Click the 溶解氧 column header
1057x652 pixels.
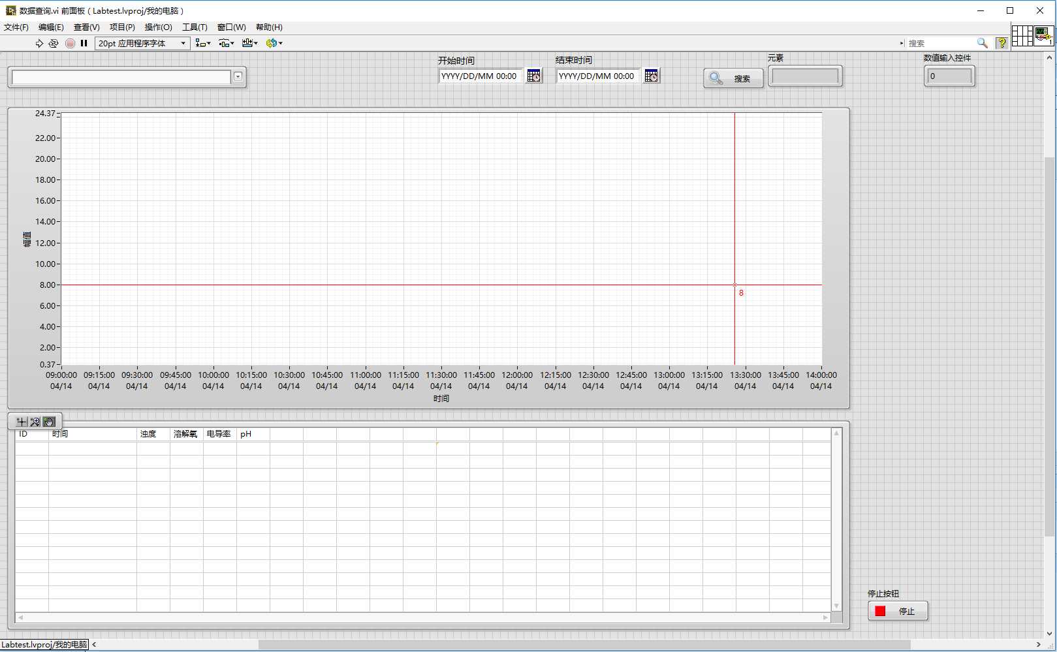tap(187, 434)
